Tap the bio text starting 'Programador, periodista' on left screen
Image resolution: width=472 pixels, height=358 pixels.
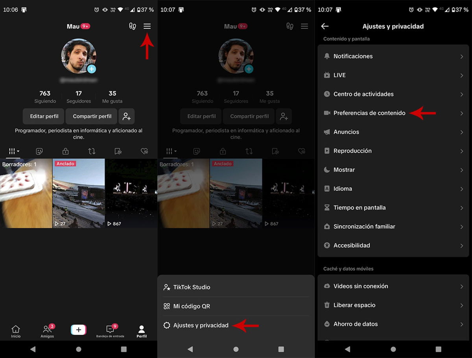click(79, 134)
